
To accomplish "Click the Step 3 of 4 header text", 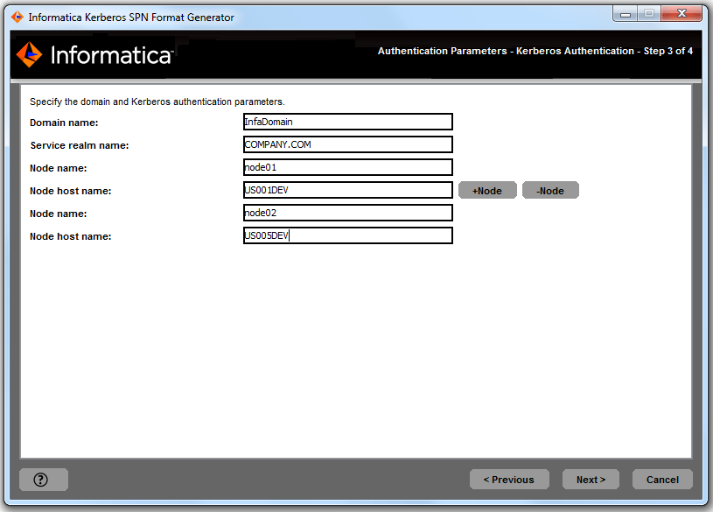I will pos(662,51).
